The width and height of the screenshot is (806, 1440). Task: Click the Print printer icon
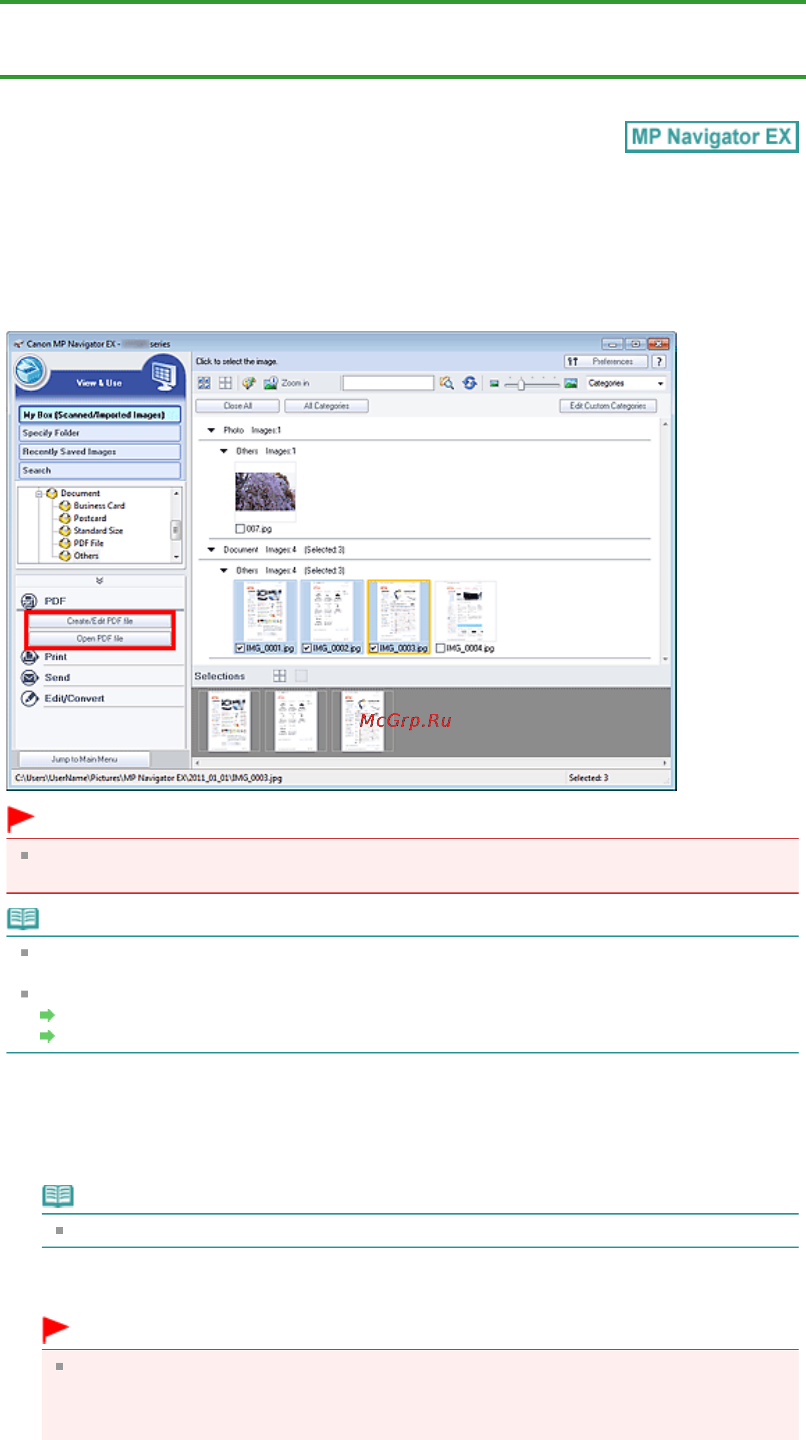(29, 656)
